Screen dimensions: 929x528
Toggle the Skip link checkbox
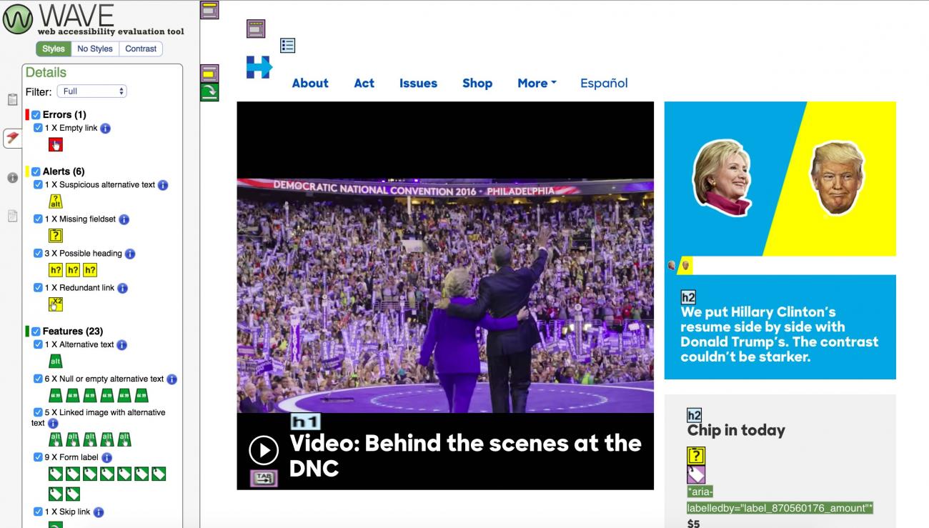39,512
